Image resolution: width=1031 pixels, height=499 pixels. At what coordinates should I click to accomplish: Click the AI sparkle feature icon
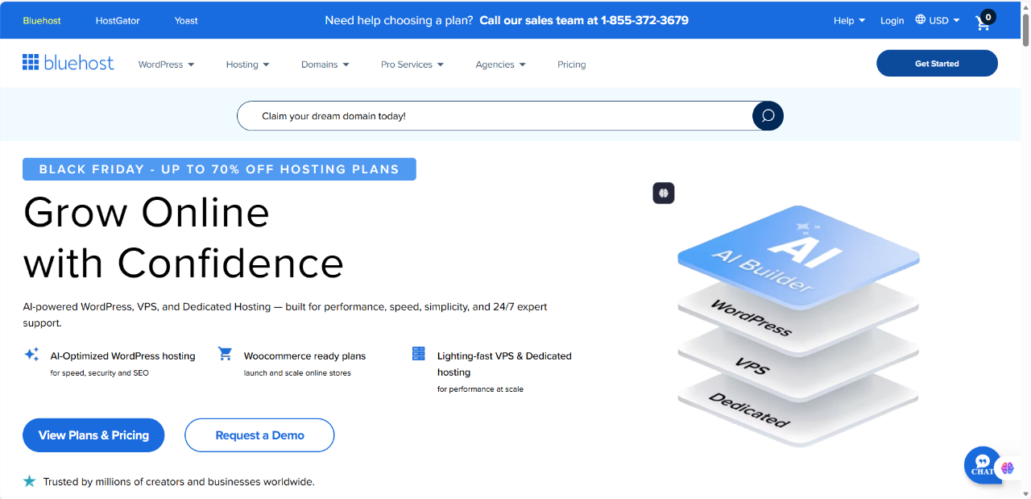(x=31, y=354)
